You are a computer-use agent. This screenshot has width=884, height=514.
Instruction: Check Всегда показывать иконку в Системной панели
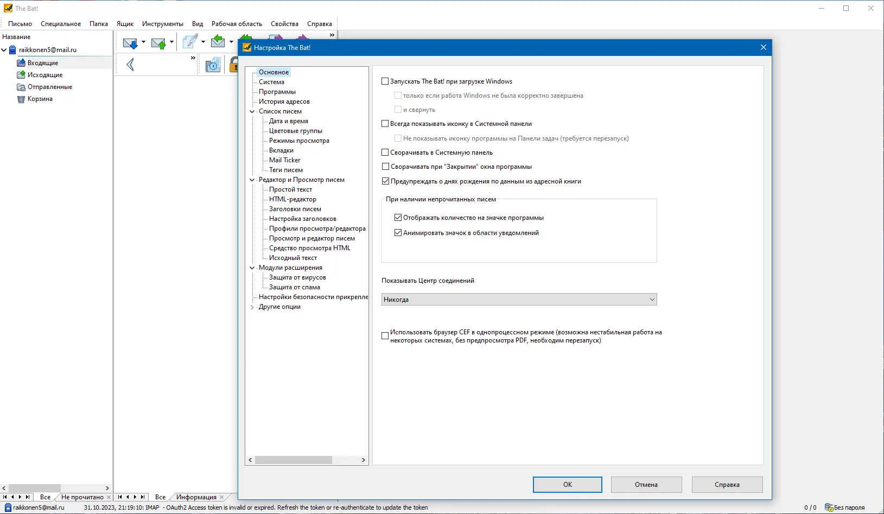[385, 124]
